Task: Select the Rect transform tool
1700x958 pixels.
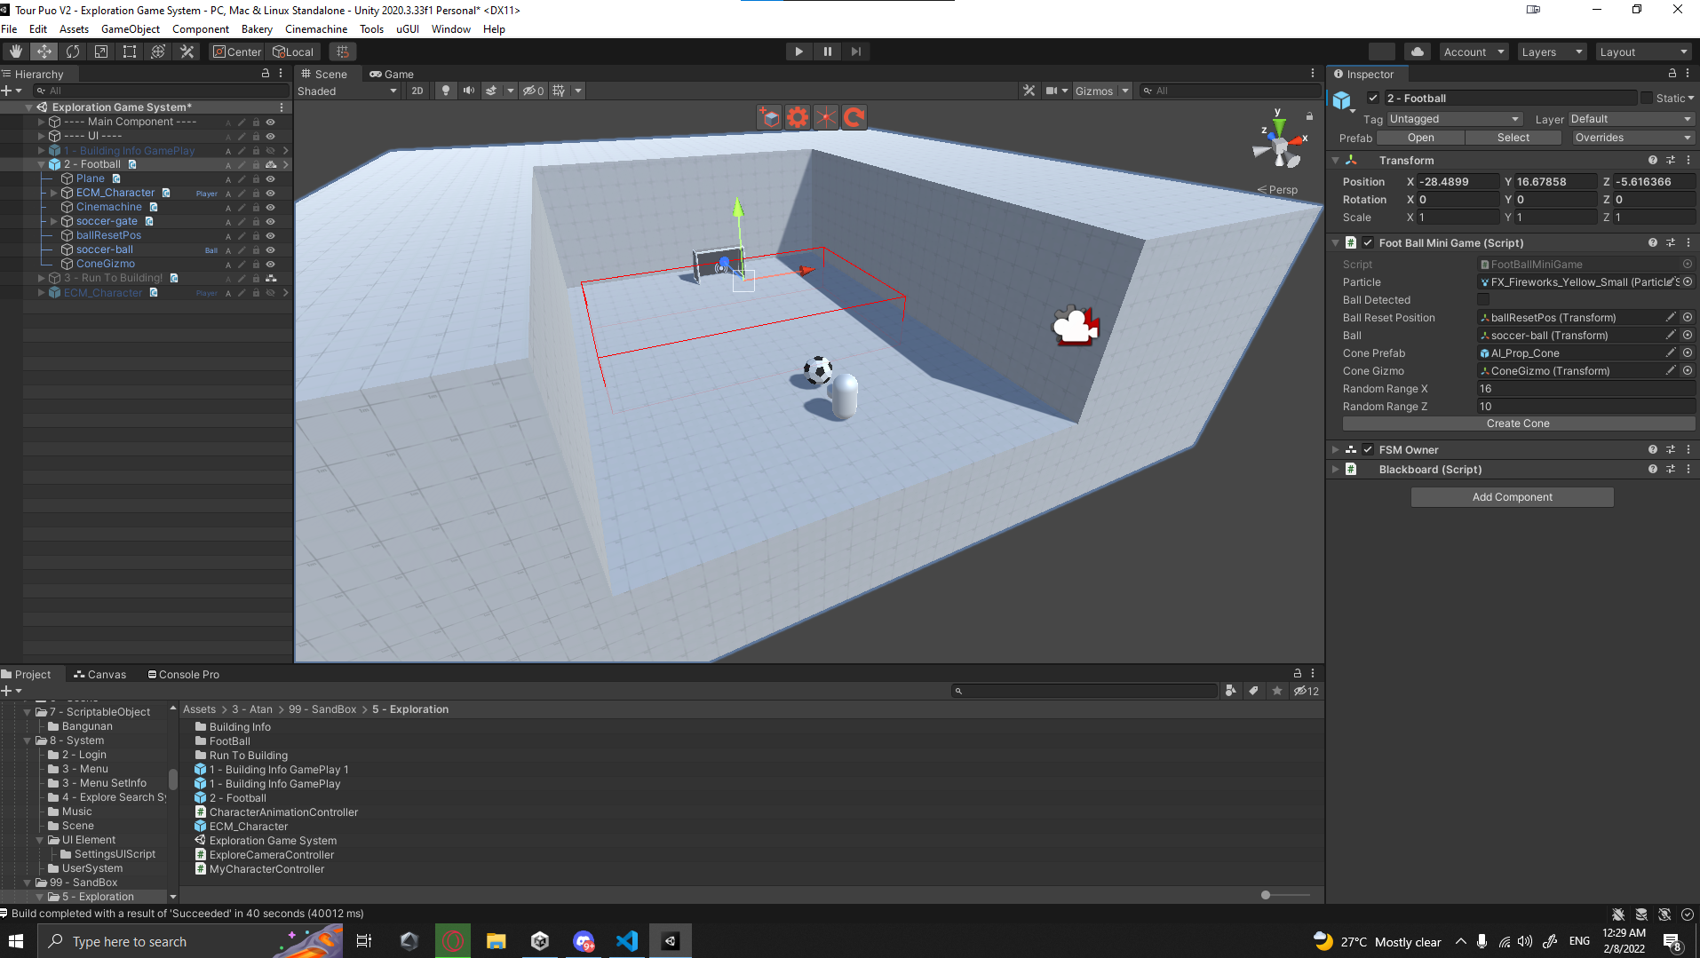Action: (x=130, y=51)
